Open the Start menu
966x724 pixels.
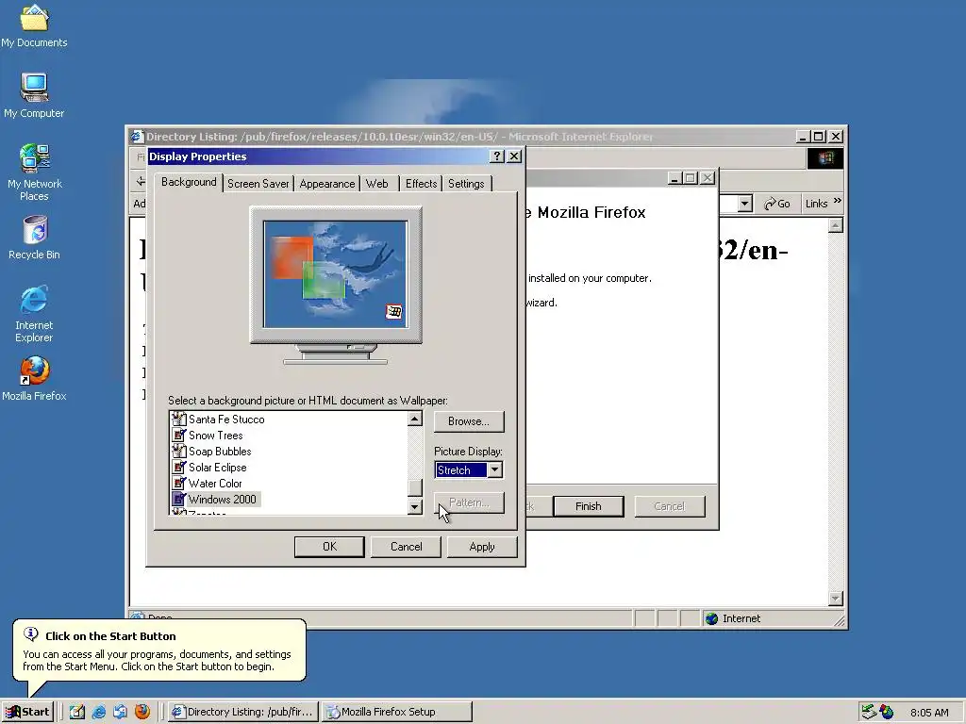coord(27,712)
